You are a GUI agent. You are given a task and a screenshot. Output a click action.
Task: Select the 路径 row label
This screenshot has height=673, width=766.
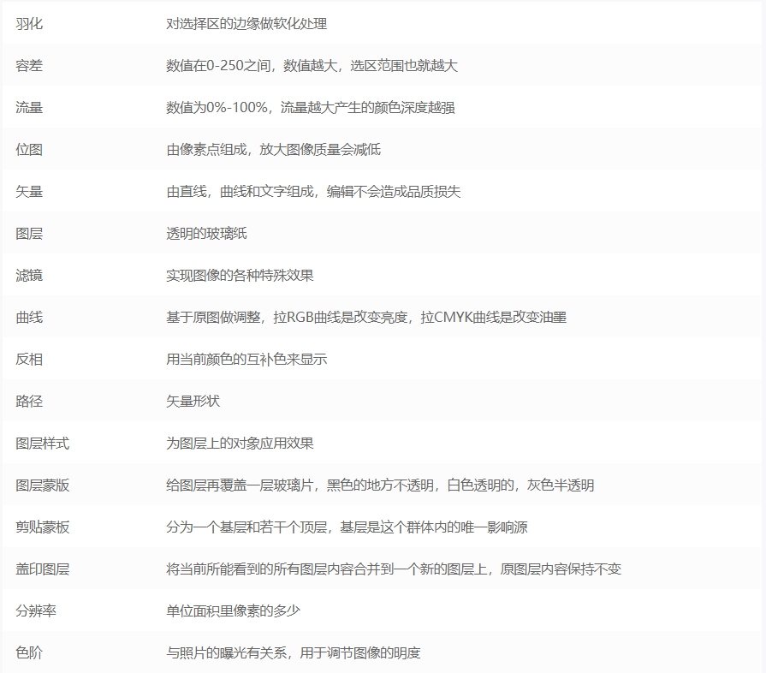(25, 402)
